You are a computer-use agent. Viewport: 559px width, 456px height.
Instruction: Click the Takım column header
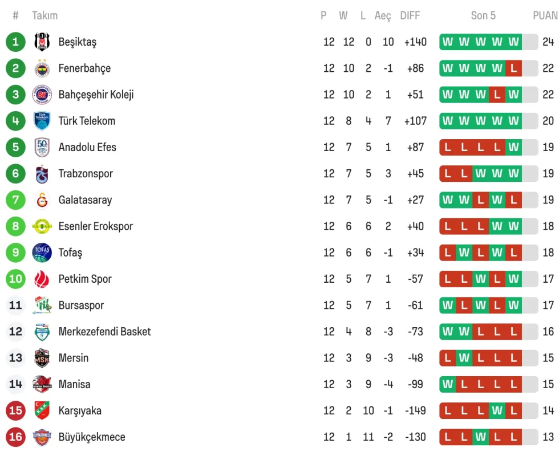(x=44, y=15)
